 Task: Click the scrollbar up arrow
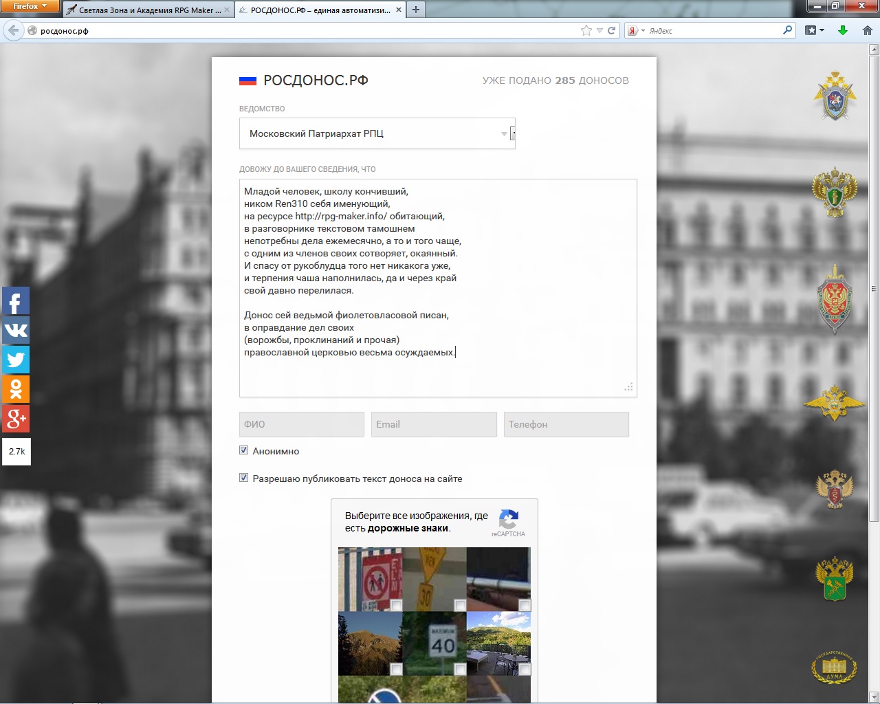[x=874, y=49]
